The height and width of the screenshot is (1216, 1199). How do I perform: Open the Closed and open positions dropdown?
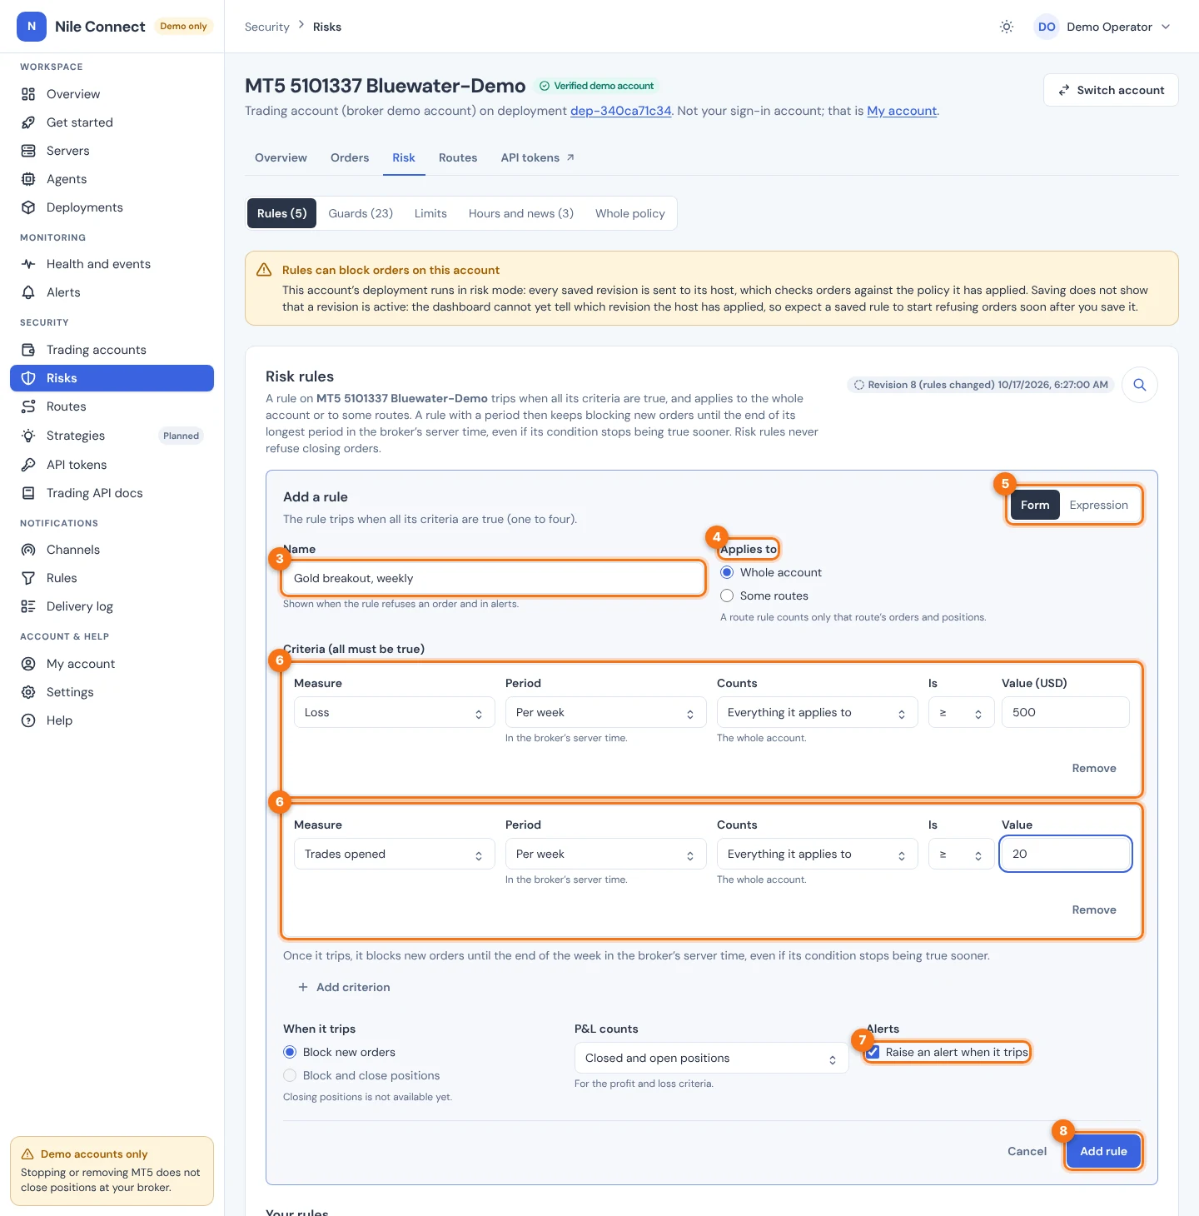[712, 1058]
